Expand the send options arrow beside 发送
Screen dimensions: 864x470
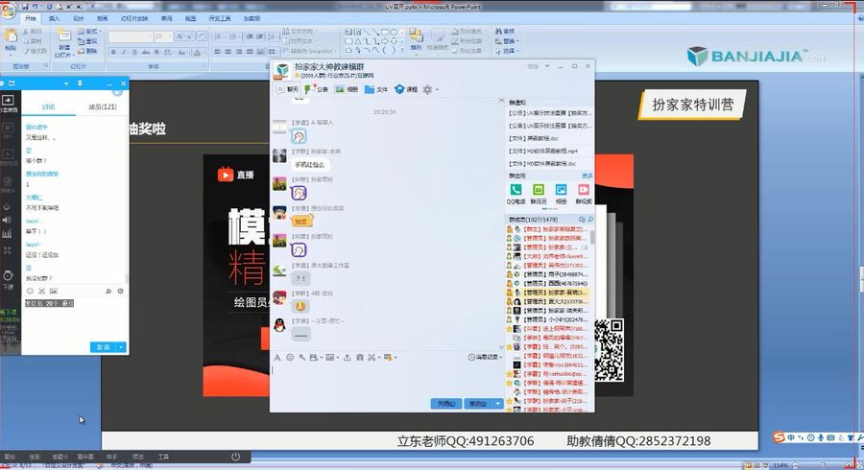[x=498, y=404]
